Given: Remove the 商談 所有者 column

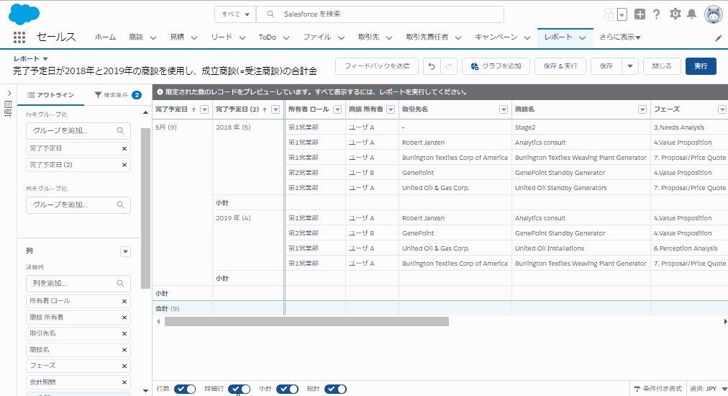Looking at the screenshot, I should (x=124, y=318).
